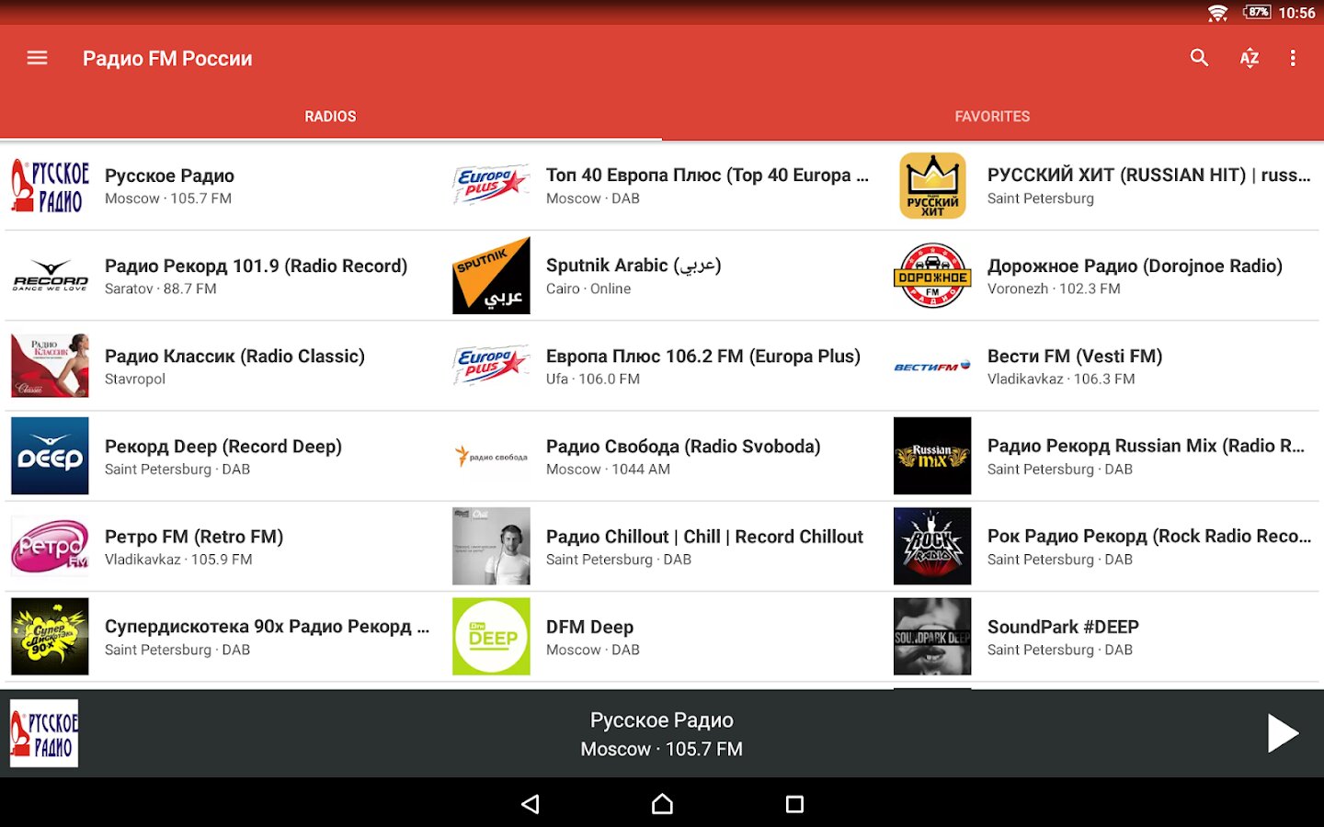Click the Sputnik Arabic logo

[x=491, y=276]
